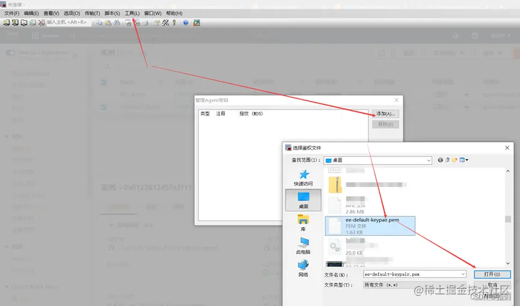Click the public key icon in toolbar
Image resolution: width=520 pixels, height=306 pixels.
[174, 22]
